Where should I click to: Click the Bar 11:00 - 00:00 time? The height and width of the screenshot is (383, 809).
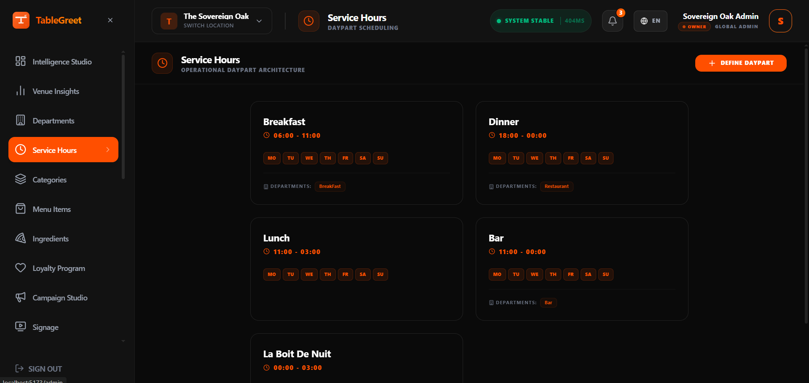tap(522, 252)
